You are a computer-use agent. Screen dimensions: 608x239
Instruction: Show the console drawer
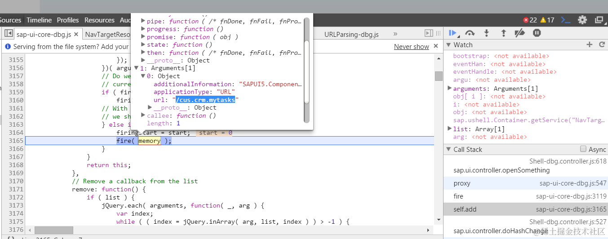[x=566, y=20]
